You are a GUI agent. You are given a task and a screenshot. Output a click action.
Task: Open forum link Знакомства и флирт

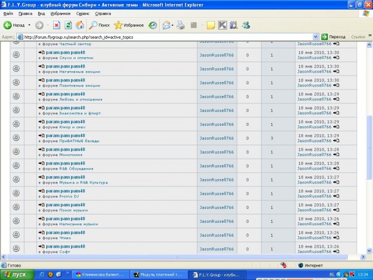pyautogui.click(x=80, y=113)
